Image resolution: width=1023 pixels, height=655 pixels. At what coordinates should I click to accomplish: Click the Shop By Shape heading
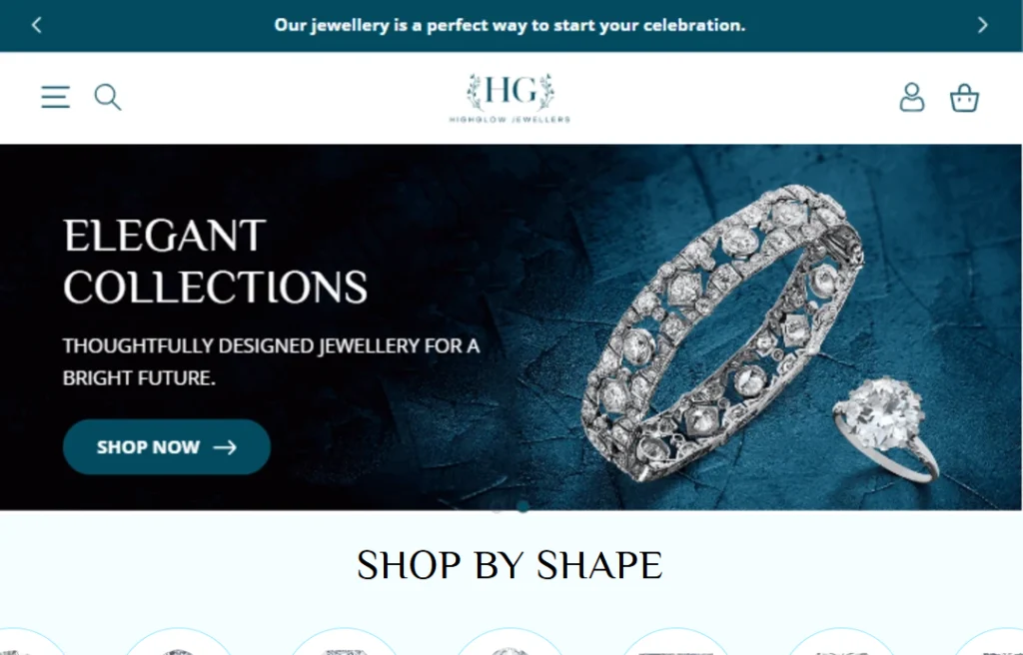tap(510, 565)
